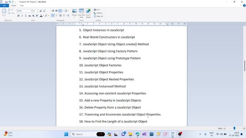Align text to the left
The width and height of the screenshot is (246, 138).
pos(53,15)
